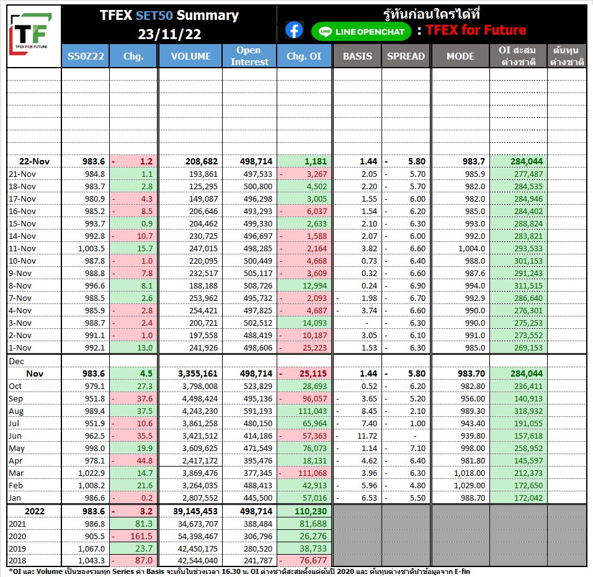Viewport: 593px width, 577px height.
Task: Click the TF TFEX For Future logo
Action: 31,34
